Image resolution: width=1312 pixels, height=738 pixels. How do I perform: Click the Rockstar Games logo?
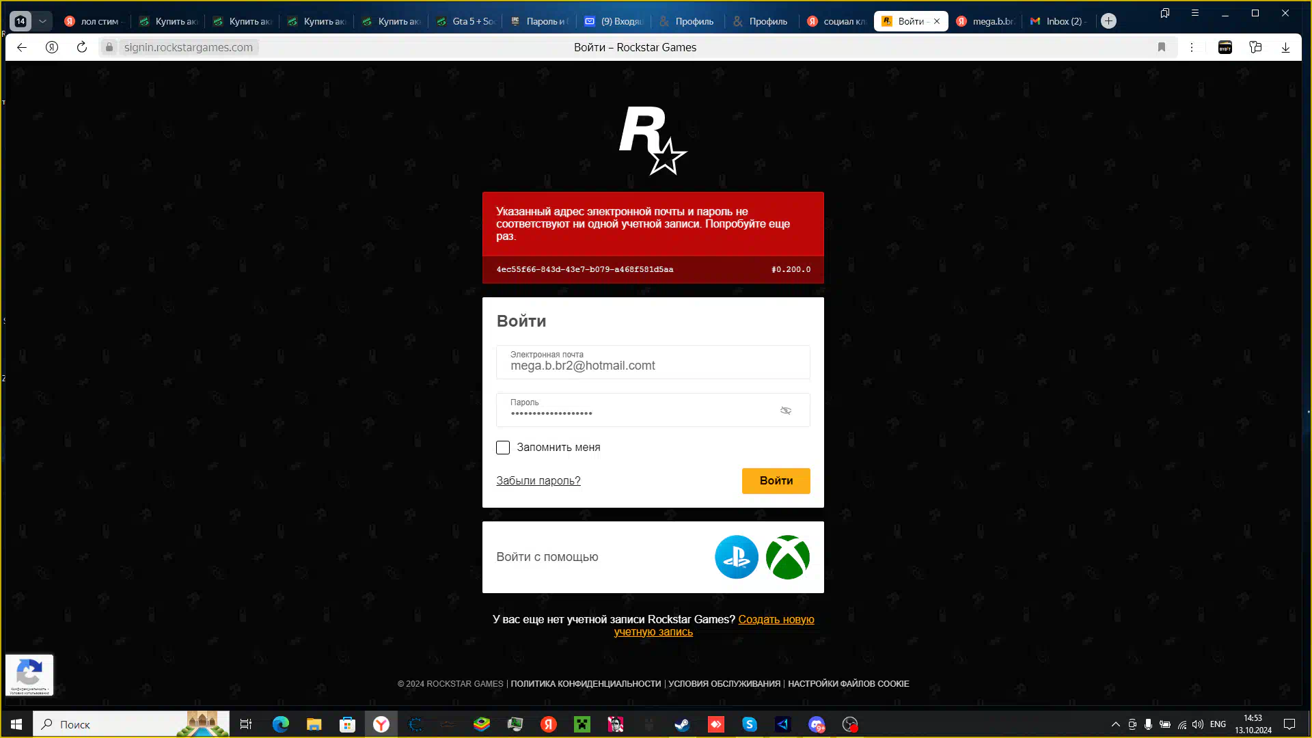(653, 141)
